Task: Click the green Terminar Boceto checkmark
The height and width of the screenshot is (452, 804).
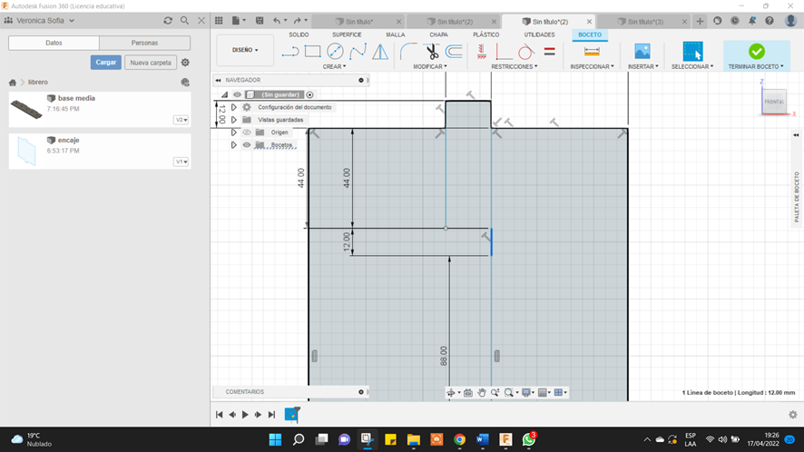Action: [756, 52]
